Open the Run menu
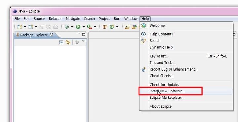The height and width of the screenshot is (122, 238). pyautogui.click(x=117, y=19)
